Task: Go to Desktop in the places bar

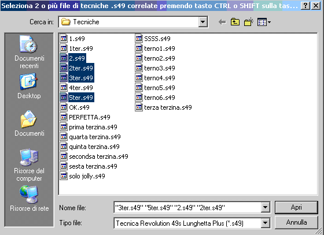Action: [29, 87]
